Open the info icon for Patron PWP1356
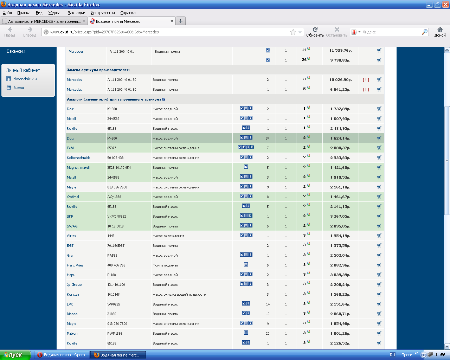This screenshot has height=360, width=450. (x=246, y=333)
